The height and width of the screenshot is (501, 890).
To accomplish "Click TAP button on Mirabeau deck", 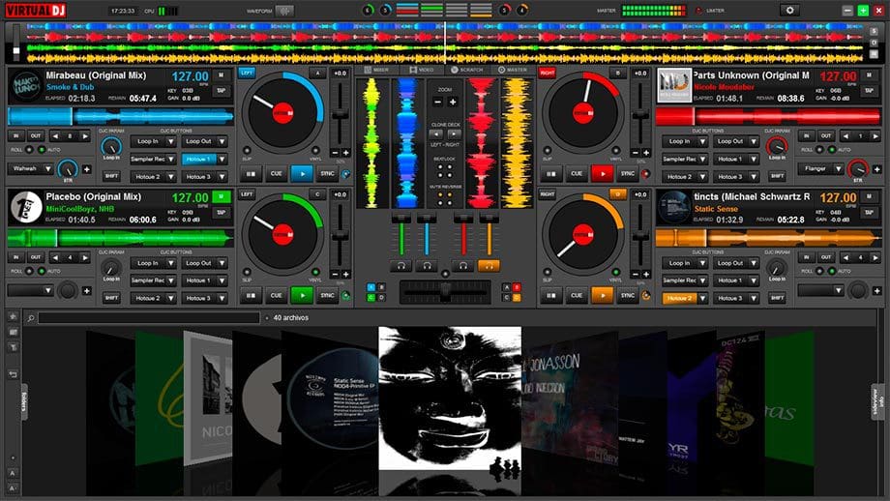I will click(221, 90).
